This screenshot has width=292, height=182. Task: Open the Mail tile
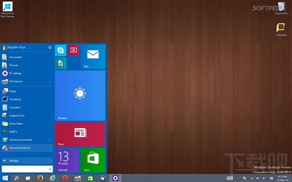pos(93,57)
